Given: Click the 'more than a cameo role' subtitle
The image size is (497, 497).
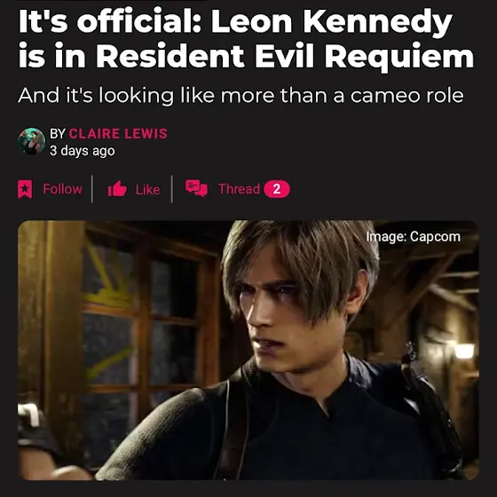Looking at the screenshot, I should [x=342, y=96].
